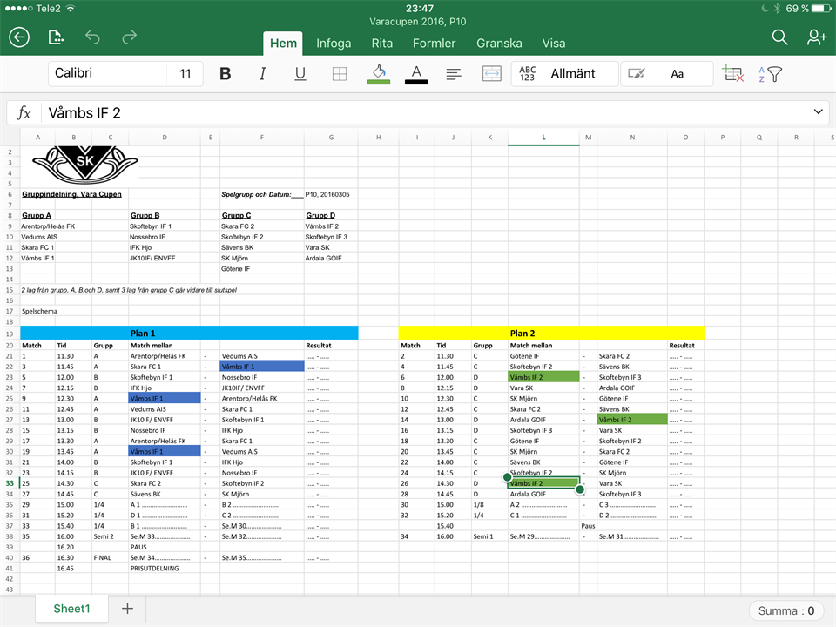Add a new sheet with plus button
836x627 pixels.
tap(127, 609)
